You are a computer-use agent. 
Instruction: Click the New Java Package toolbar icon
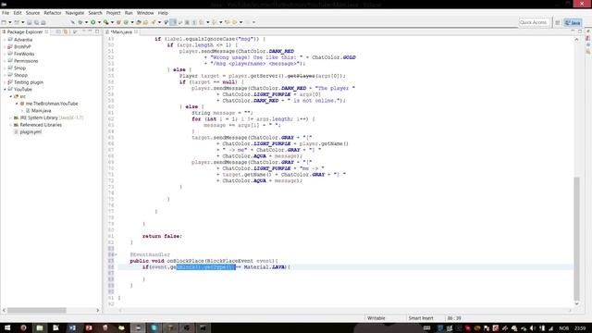click(x=119, y=22)
